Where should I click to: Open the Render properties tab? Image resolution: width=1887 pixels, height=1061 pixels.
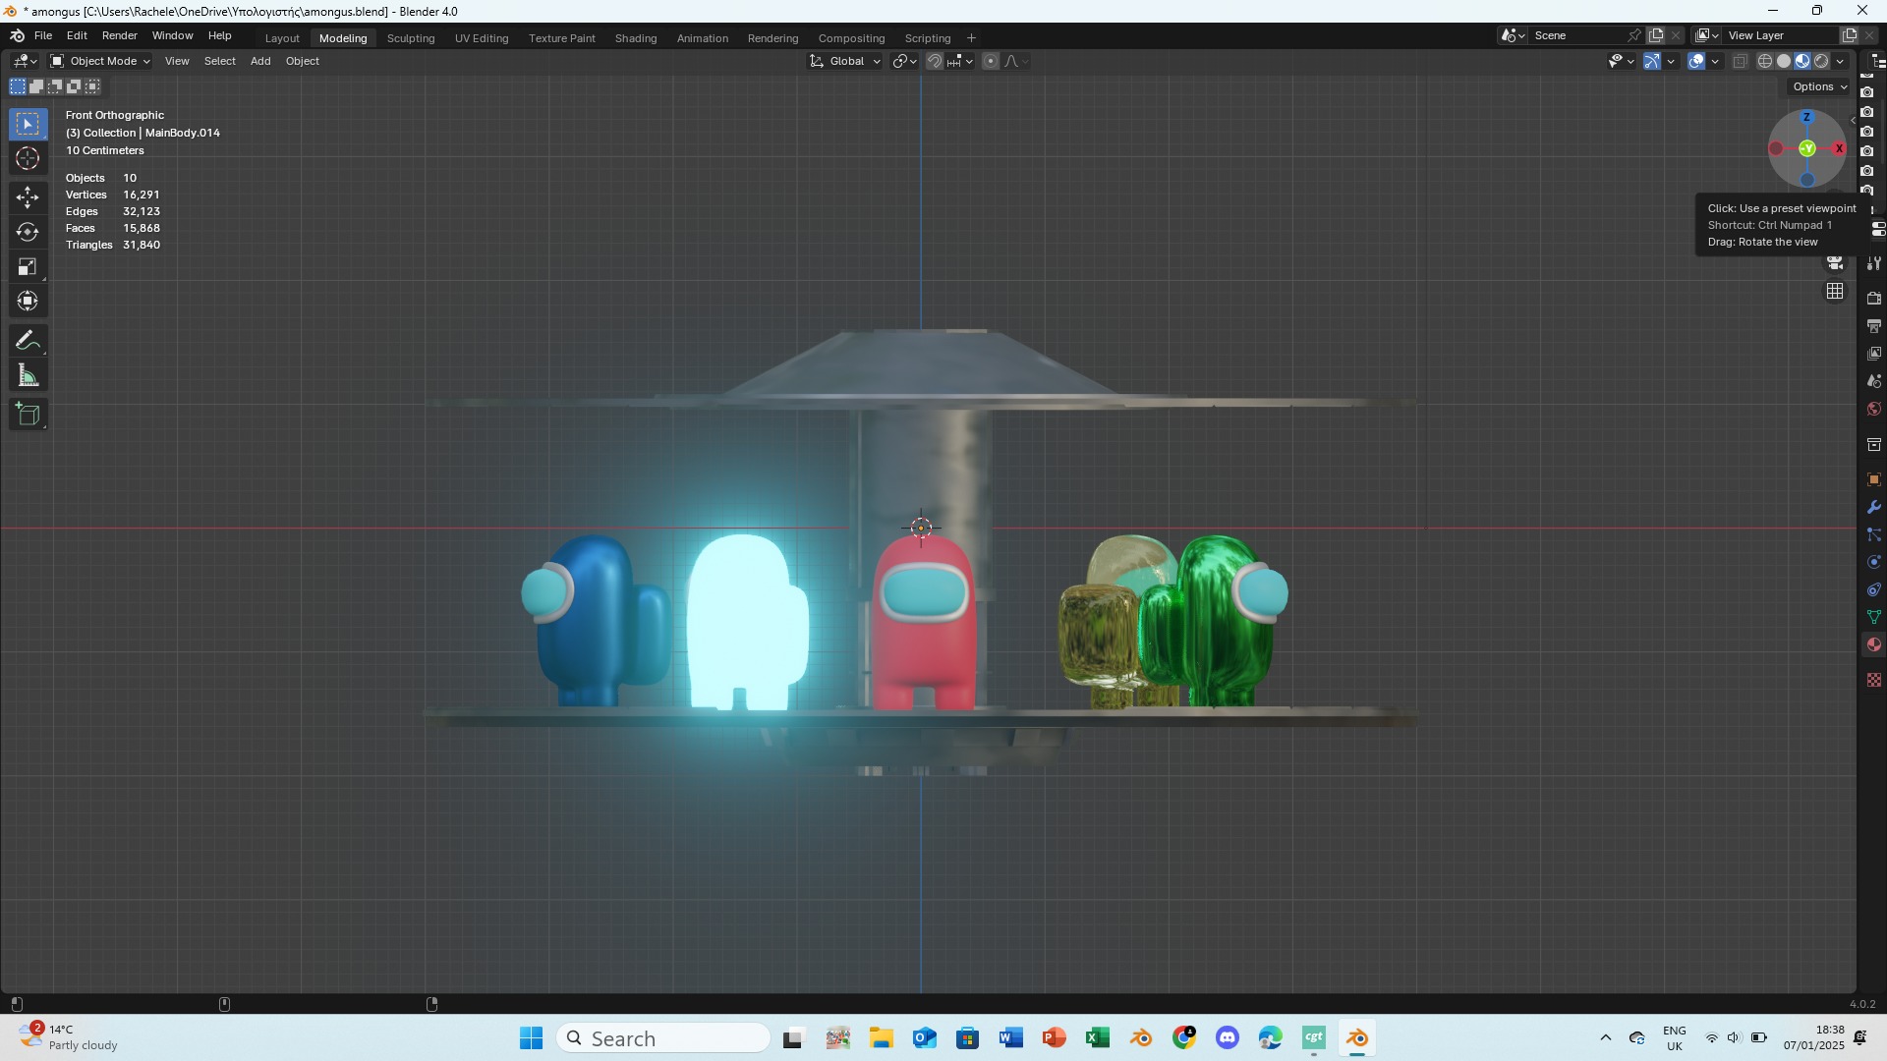(1874, 298)
